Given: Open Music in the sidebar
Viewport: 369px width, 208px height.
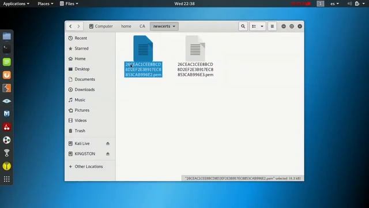Looking at the screenshot, I should pyautogui.click(x=90, y=100).
